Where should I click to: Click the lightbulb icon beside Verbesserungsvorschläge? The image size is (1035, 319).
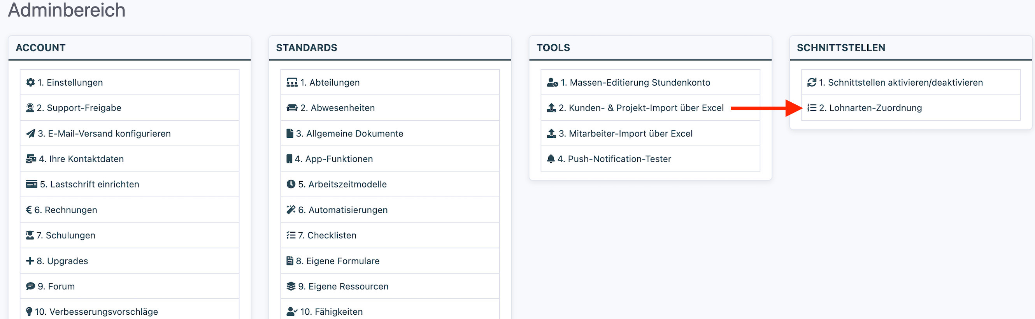pyautogui.click(x=29, y=311)
